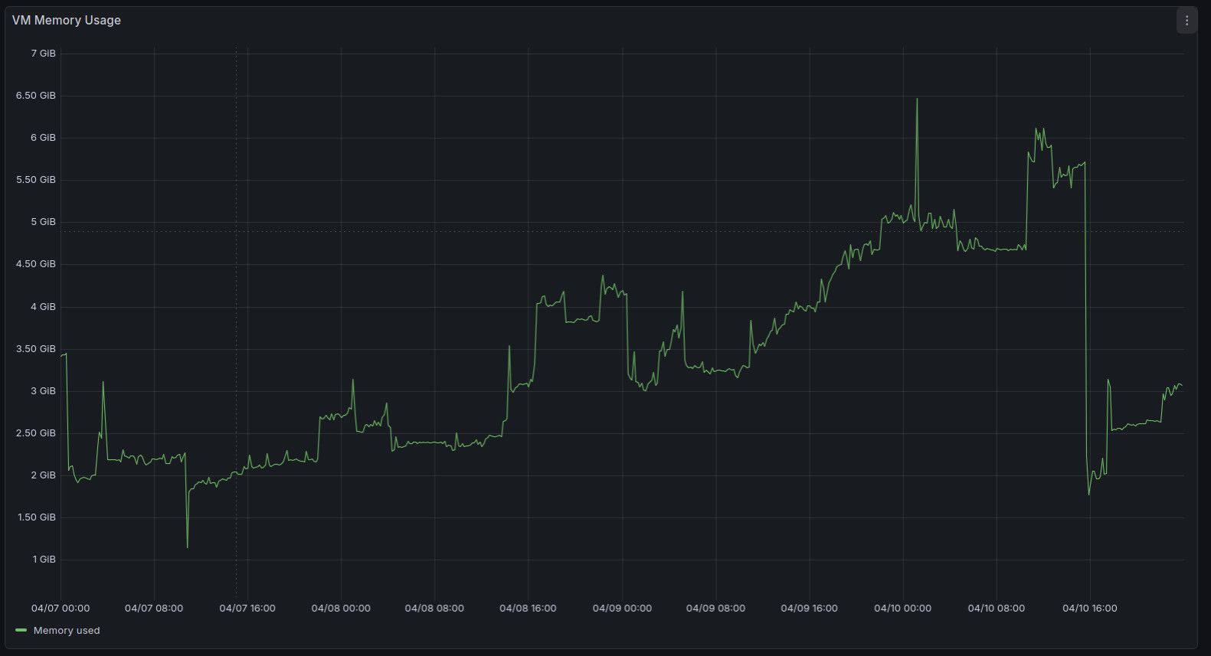The width and height of the screenshot is (1211, 656).
Task: Click the 04/08 16:00 time axis label
Action: [528, 609]
